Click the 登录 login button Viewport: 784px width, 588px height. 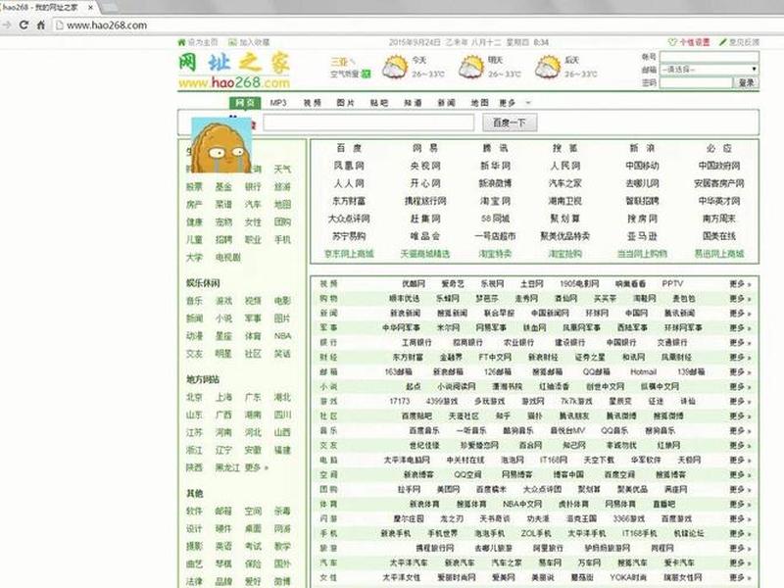(746, 83)
